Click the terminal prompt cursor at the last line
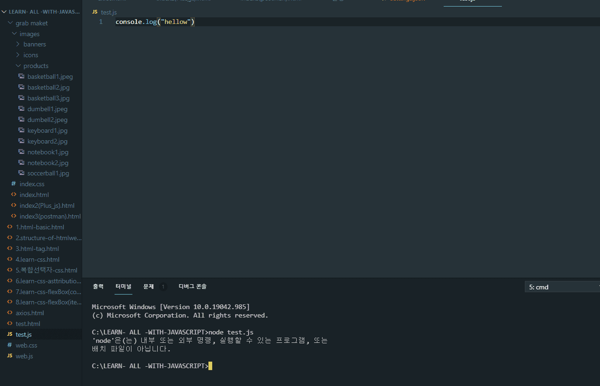600x386 pixels. (x=210, y=366)
